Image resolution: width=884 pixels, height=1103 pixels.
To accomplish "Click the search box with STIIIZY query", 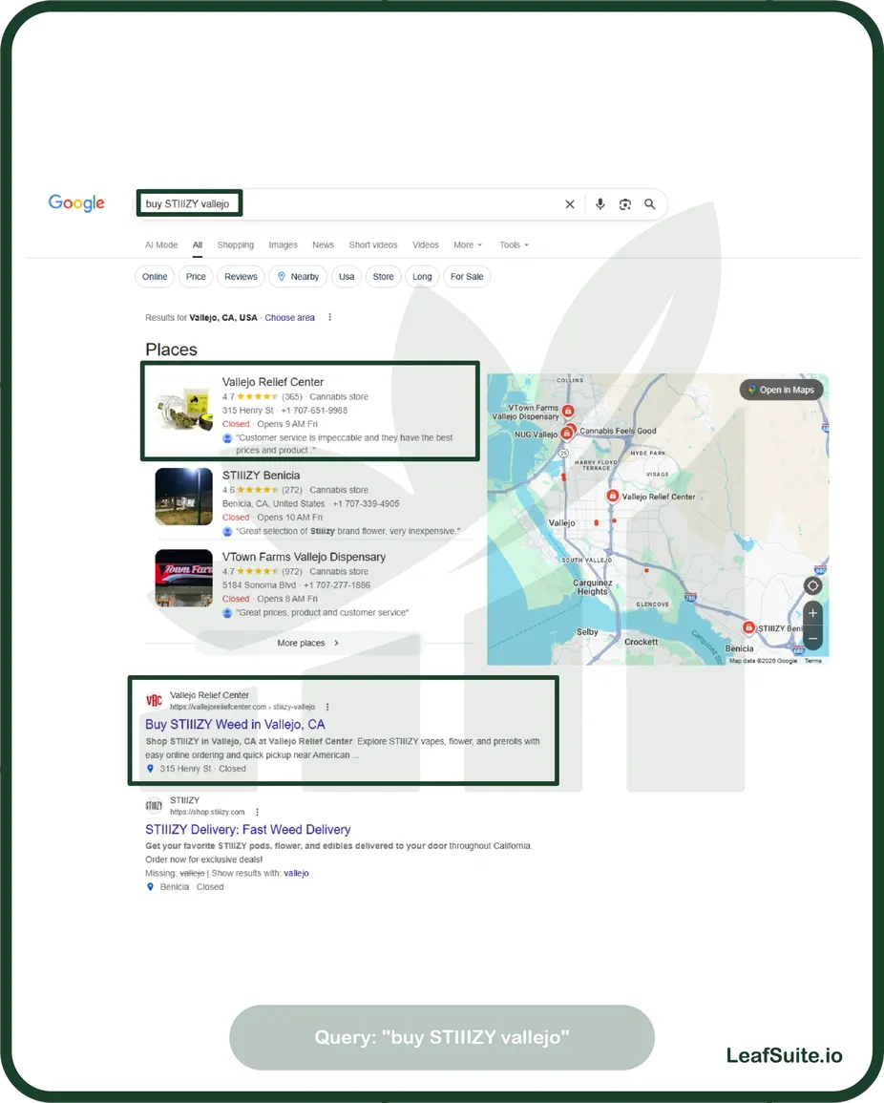I will point(382,203).
